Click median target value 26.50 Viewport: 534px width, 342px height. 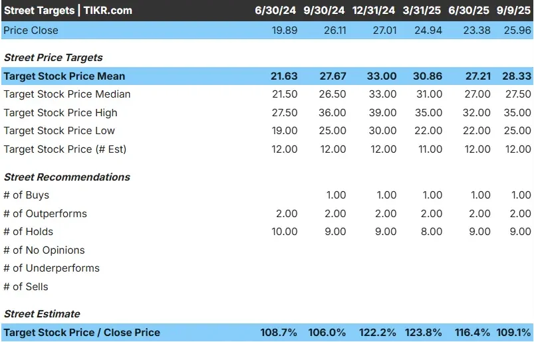pos(333,94)
